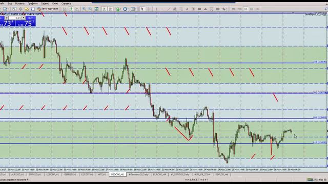The image size is (328, 184).
Task: Switch to the USDJPY_H1 chart tab
Action: tap(87, 174)
